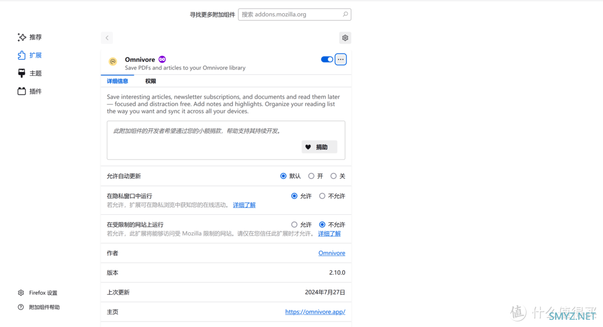Click the Firefox settings gear icon
This screenshot has width=603, height=327.
[21, 293]
